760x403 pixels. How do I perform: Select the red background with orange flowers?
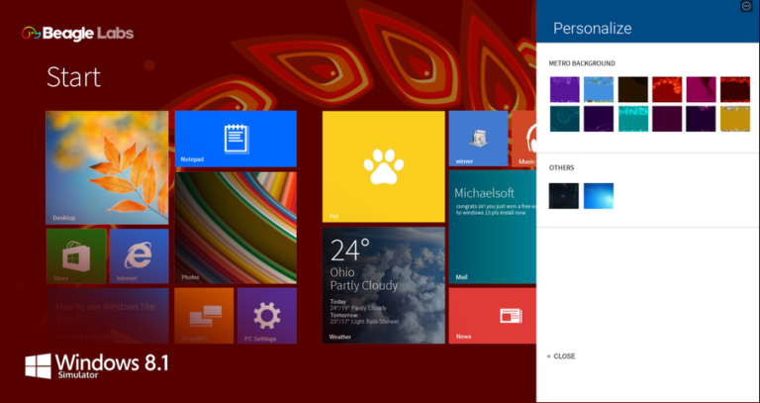[x=666, y=89]
